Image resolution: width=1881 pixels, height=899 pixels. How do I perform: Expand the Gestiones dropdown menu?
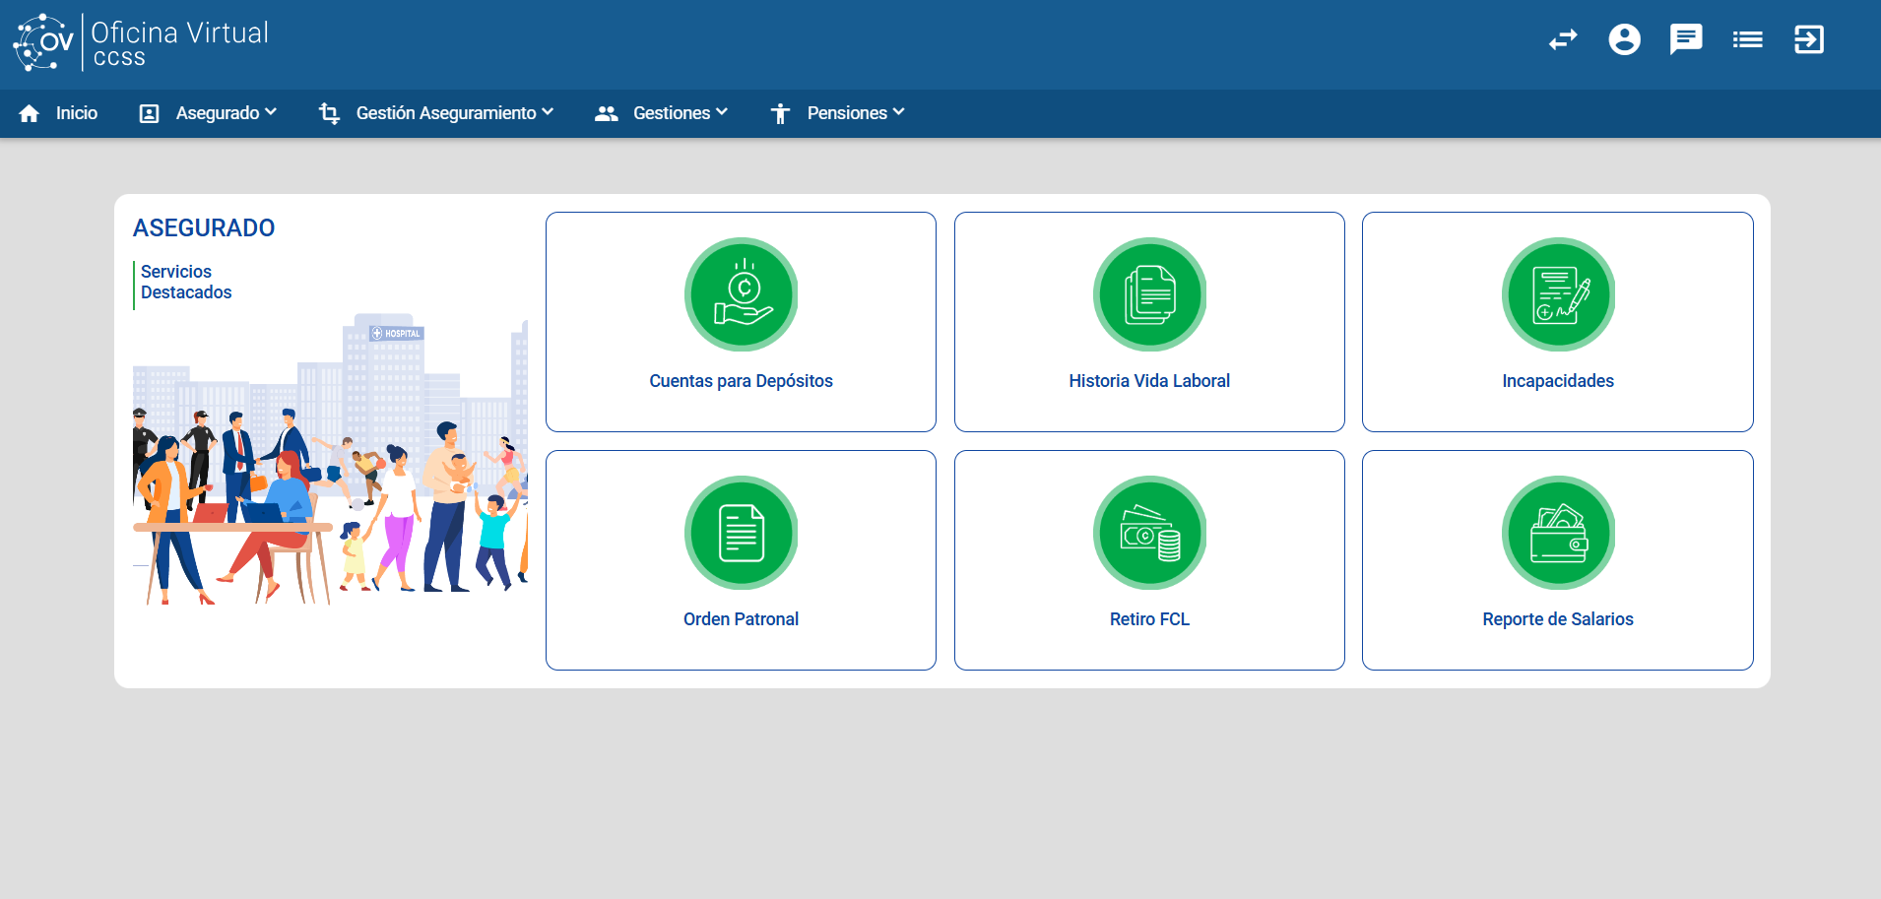point(661,113)
